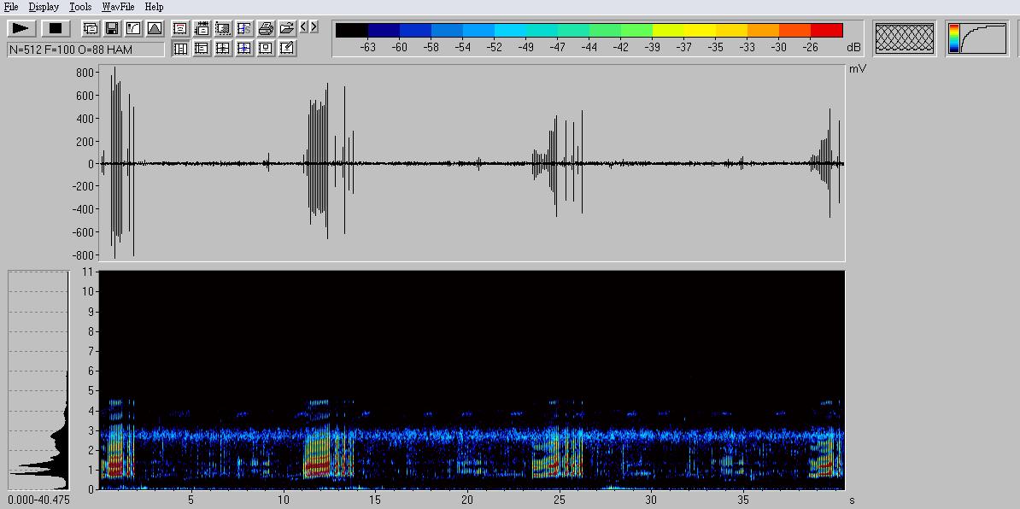Toggle the blue crosshair cursor button

tap(243, 48)
